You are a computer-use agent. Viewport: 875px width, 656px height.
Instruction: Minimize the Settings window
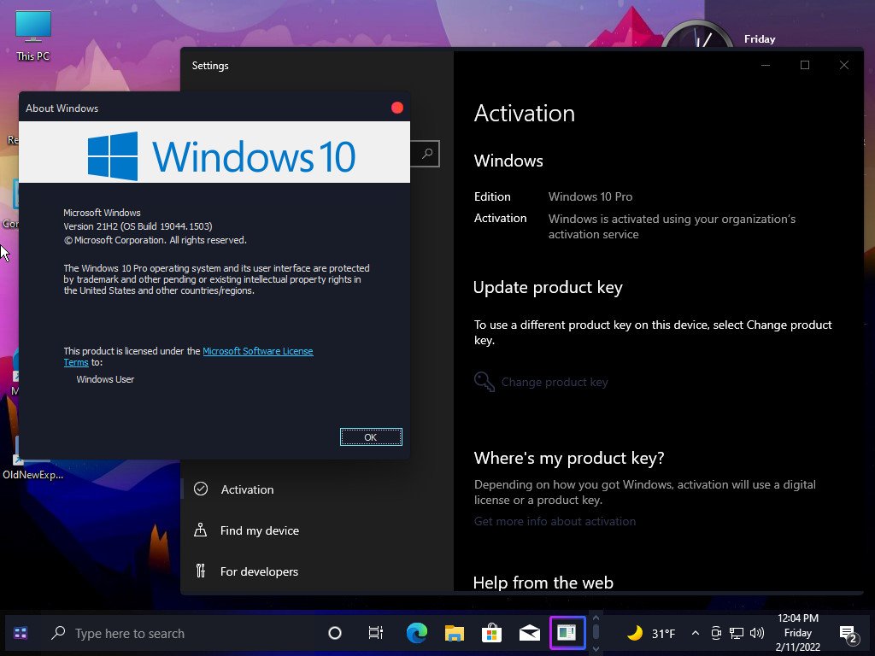pyautogui.click(x=766, y=65)
